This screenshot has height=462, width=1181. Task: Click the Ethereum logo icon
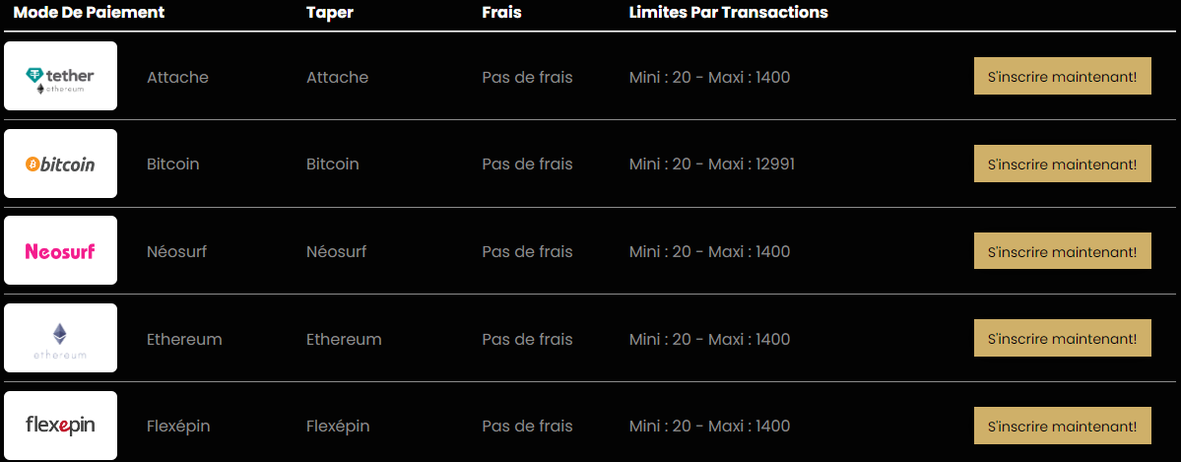click(60, 338)
